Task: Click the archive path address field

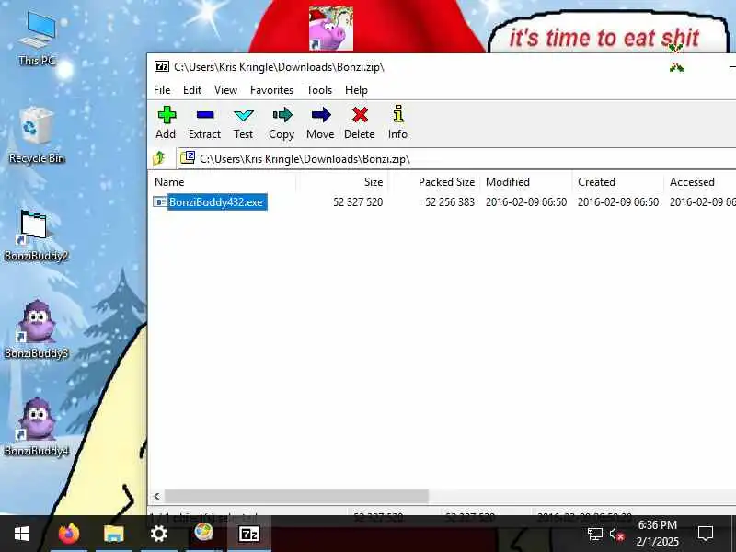Action: (x=456, y=158)
